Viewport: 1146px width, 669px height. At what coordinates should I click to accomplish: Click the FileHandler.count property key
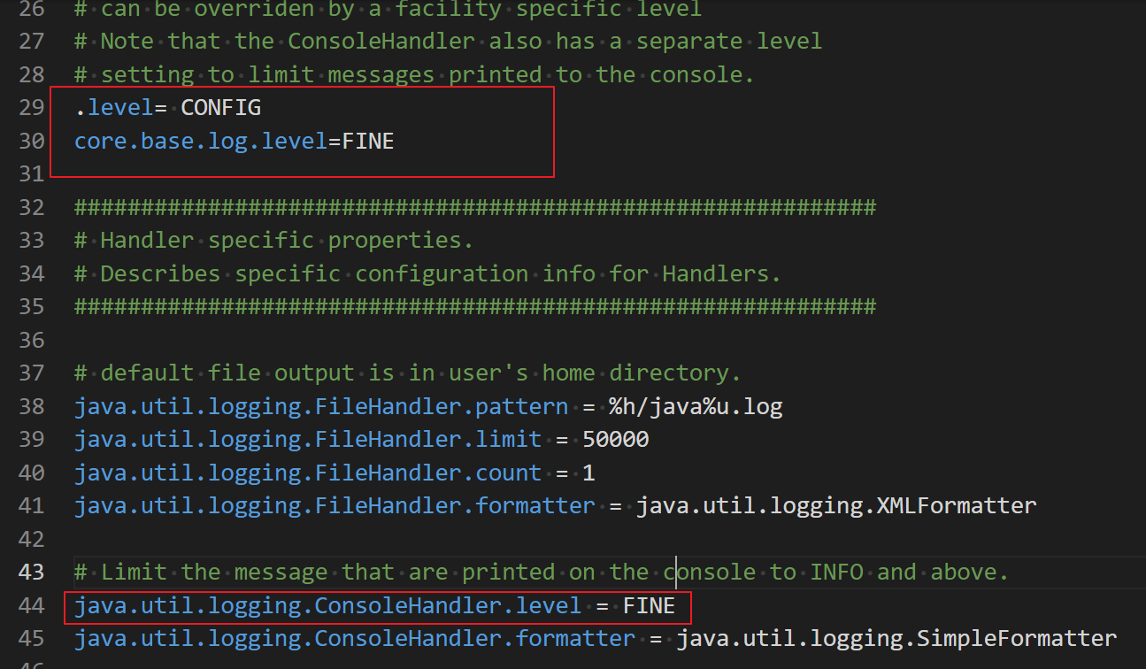[308, 473]
